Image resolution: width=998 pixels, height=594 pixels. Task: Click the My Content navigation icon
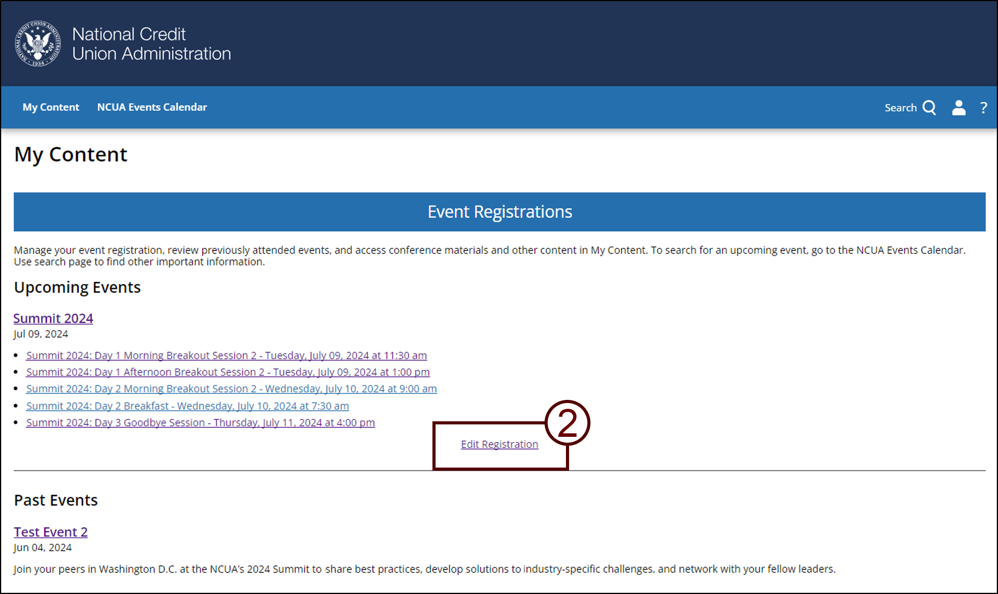tap(50, 107)
